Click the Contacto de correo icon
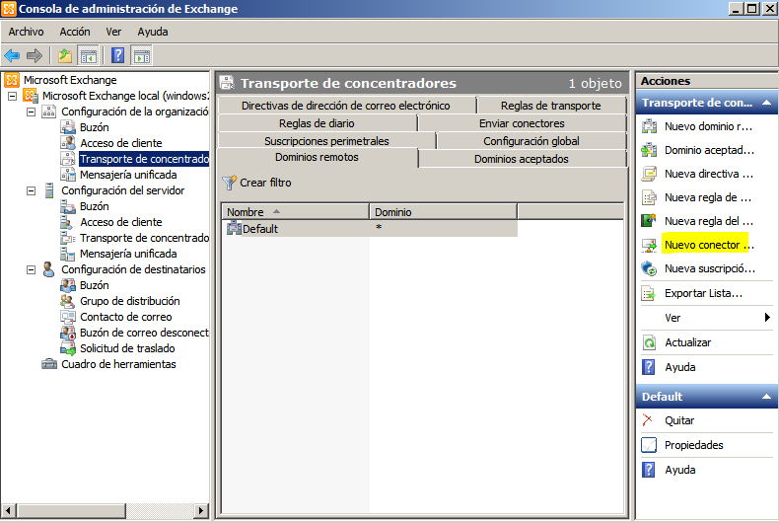This screenshot has height=523, width=779. [x=68, y=317]
